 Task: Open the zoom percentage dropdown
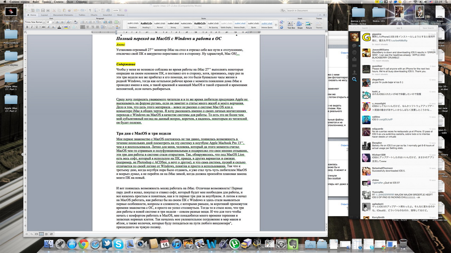pos(120,11)
